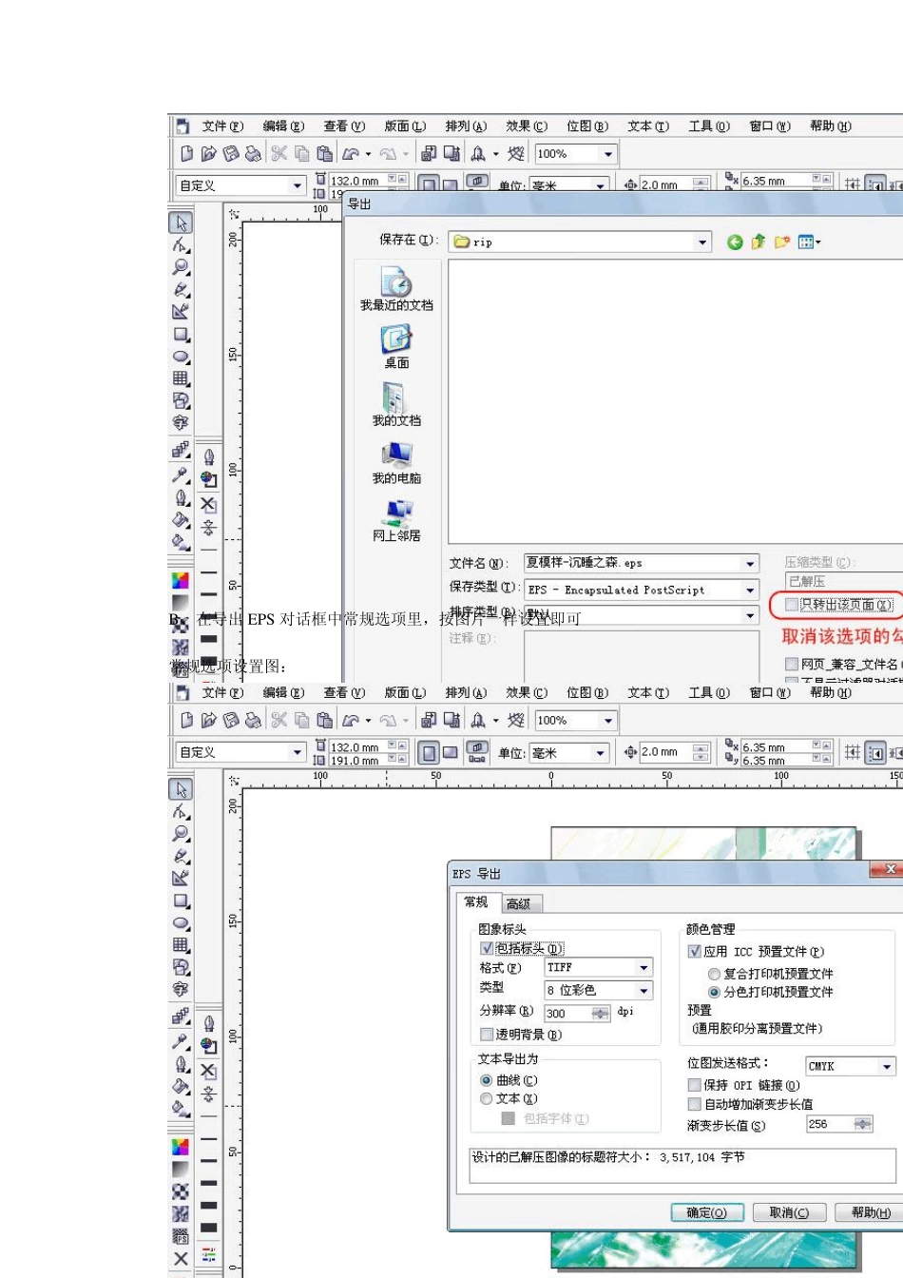The width and height of the screenshot is (903, 1278).
Task: Open 单位 毫米 dropdown in lower screenshot
Action: point(601,753)
